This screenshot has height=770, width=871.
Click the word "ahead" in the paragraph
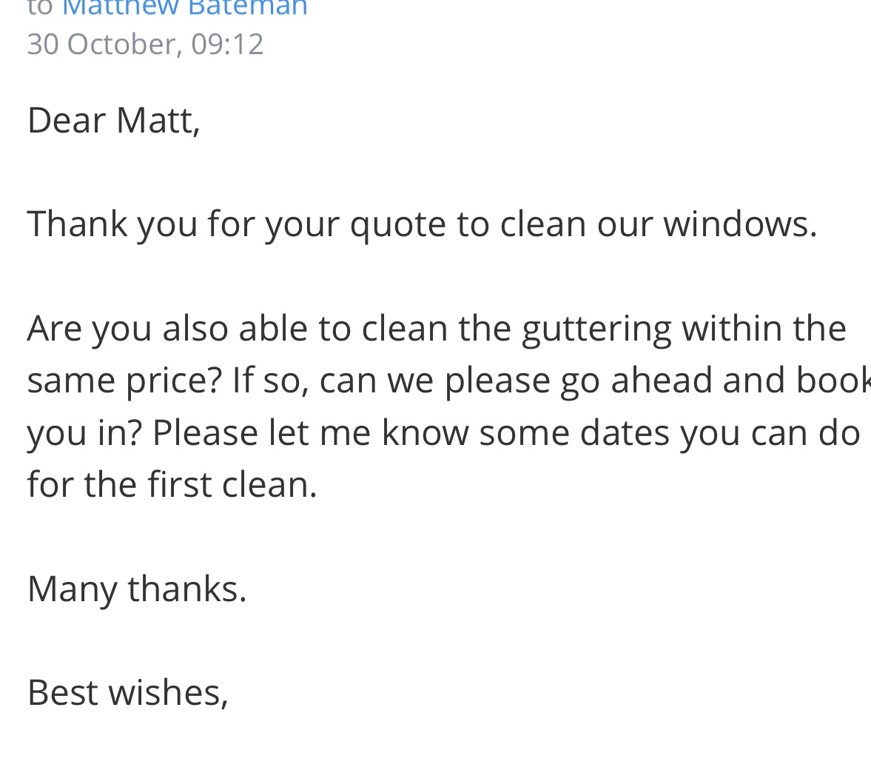click(661, 381)
